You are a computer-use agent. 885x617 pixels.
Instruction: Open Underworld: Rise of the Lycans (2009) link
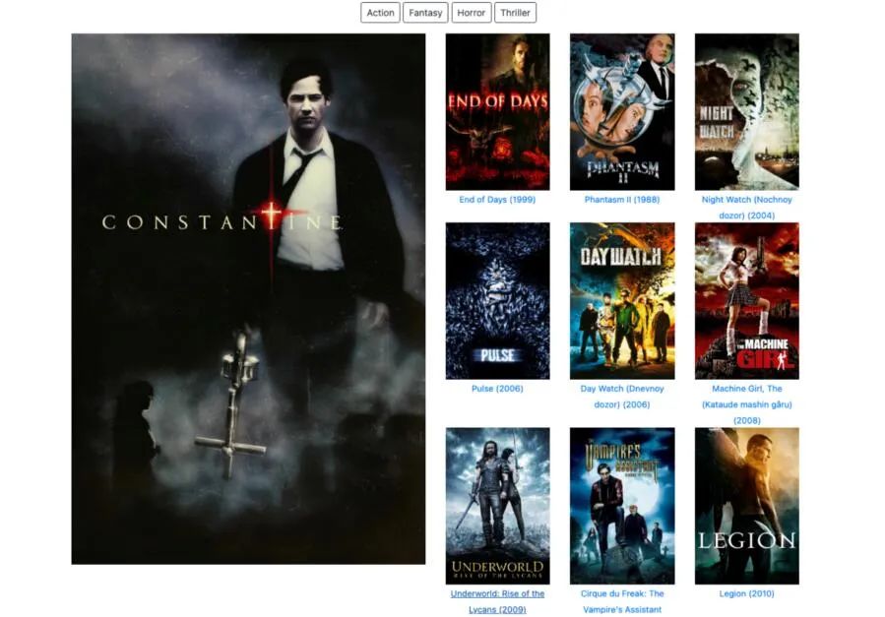pos(497,602)
